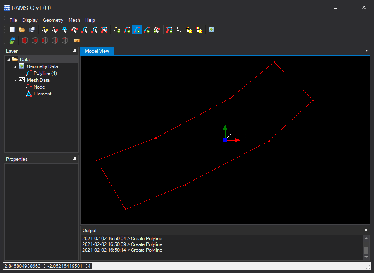Select the Model View tab
This screenshot has width=374, height=273.
(97, 51)
